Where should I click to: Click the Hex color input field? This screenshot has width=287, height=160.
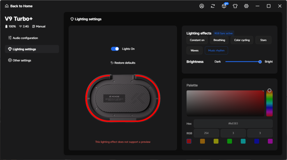tap(233, 124)
